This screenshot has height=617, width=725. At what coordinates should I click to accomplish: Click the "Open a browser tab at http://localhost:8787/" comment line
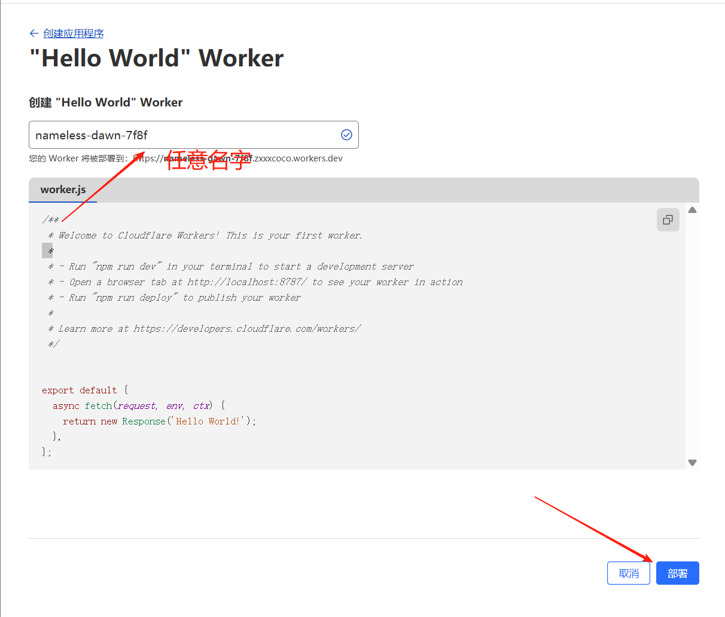pos(255,282)
